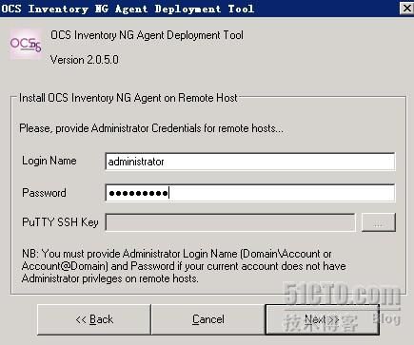Click the PuTTY SSH Key field
The height and width of the screenshot is (345, 414).
coord(230,222)
